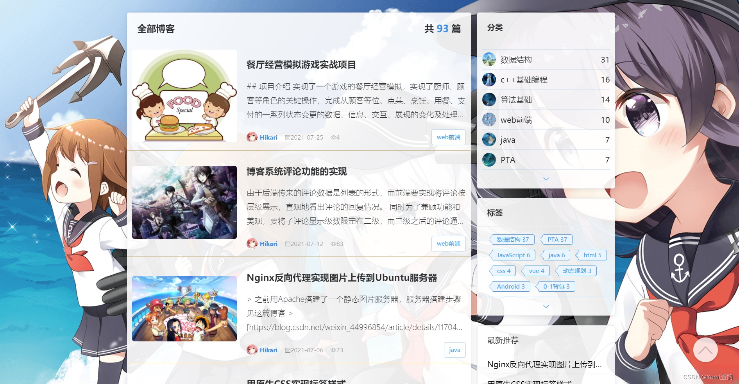Screen dimensions: 739x384
Task: Select the 动态规划 3 tag
Action: click(x=576, y=271)
